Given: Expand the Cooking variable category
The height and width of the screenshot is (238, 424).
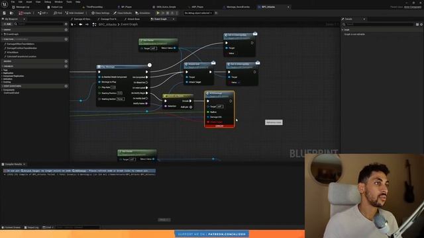Looking at the screenshot, I should click(2, 82).
